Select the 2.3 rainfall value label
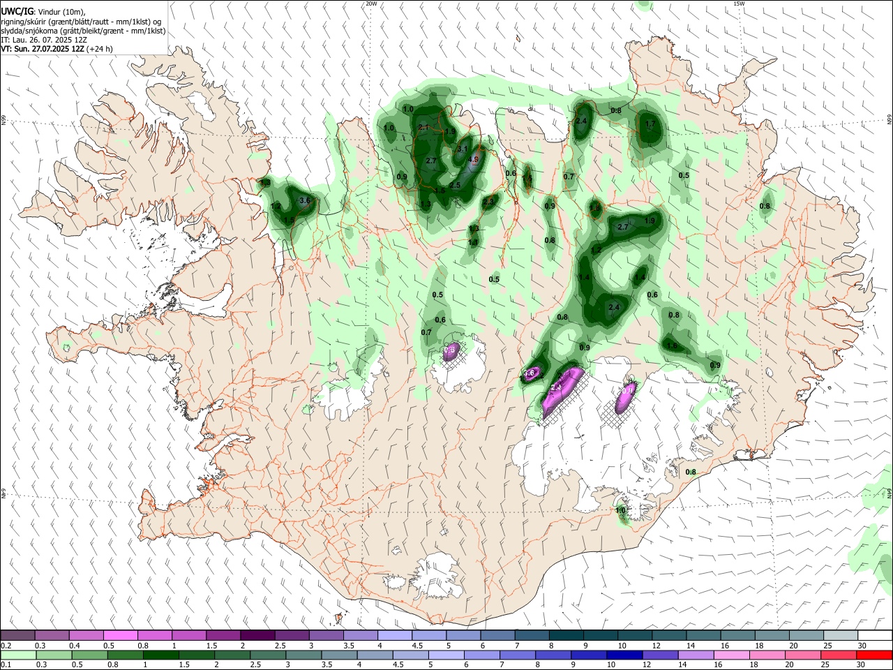Screen dimensions: 893x670 point(488,202)
